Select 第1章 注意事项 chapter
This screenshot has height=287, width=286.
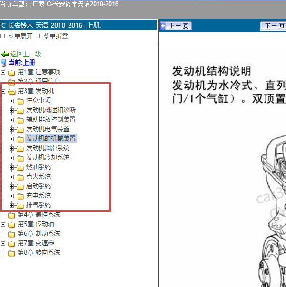coord(39,72)
